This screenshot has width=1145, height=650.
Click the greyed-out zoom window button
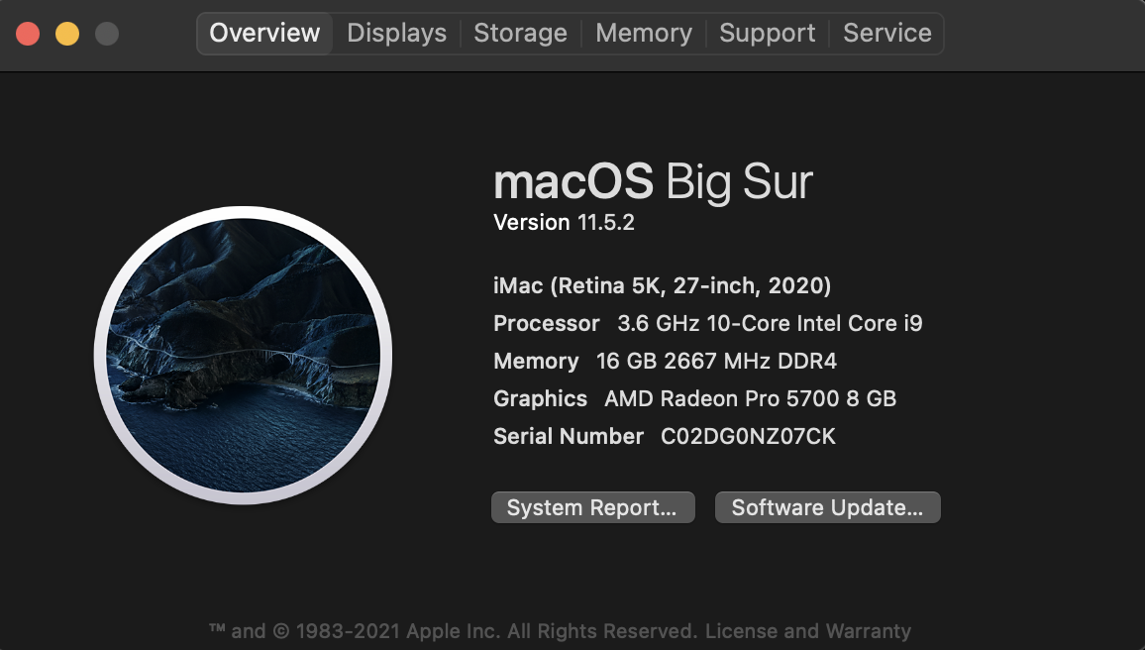point(107,34)
